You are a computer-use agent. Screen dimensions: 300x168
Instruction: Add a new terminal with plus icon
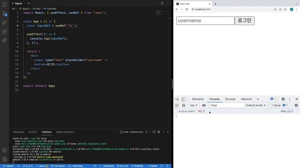pos(147,132)
